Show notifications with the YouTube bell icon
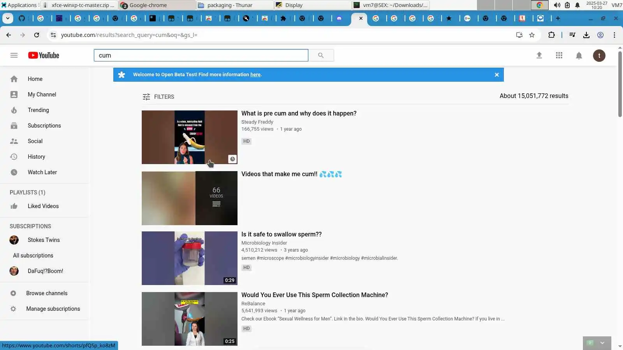This screenshot has width=623, height=350. click(x=579, y=56)
